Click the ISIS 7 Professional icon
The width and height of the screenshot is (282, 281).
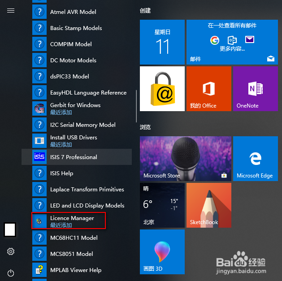39,157
